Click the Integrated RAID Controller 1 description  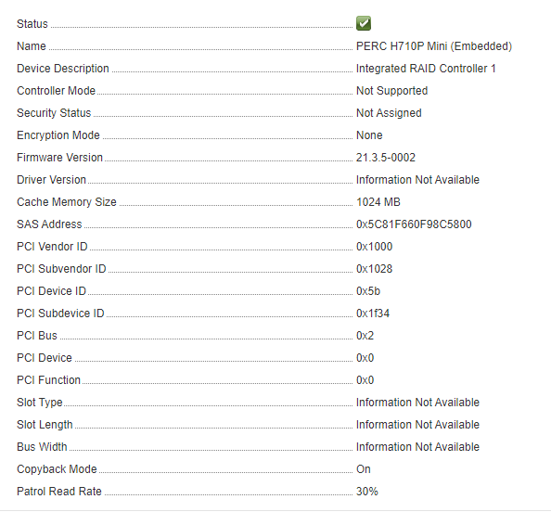point(426,69)
